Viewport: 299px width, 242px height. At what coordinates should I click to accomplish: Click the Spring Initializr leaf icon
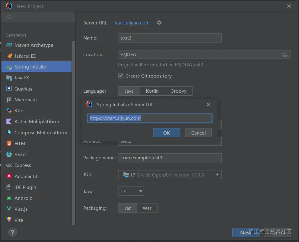pyautogui.click(x=9, y=67)
